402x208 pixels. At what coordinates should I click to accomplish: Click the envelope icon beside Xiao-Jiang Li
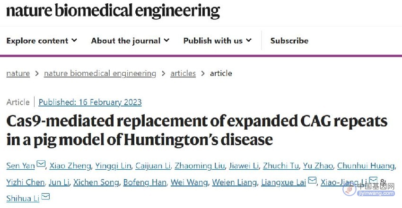click(373, 180)
